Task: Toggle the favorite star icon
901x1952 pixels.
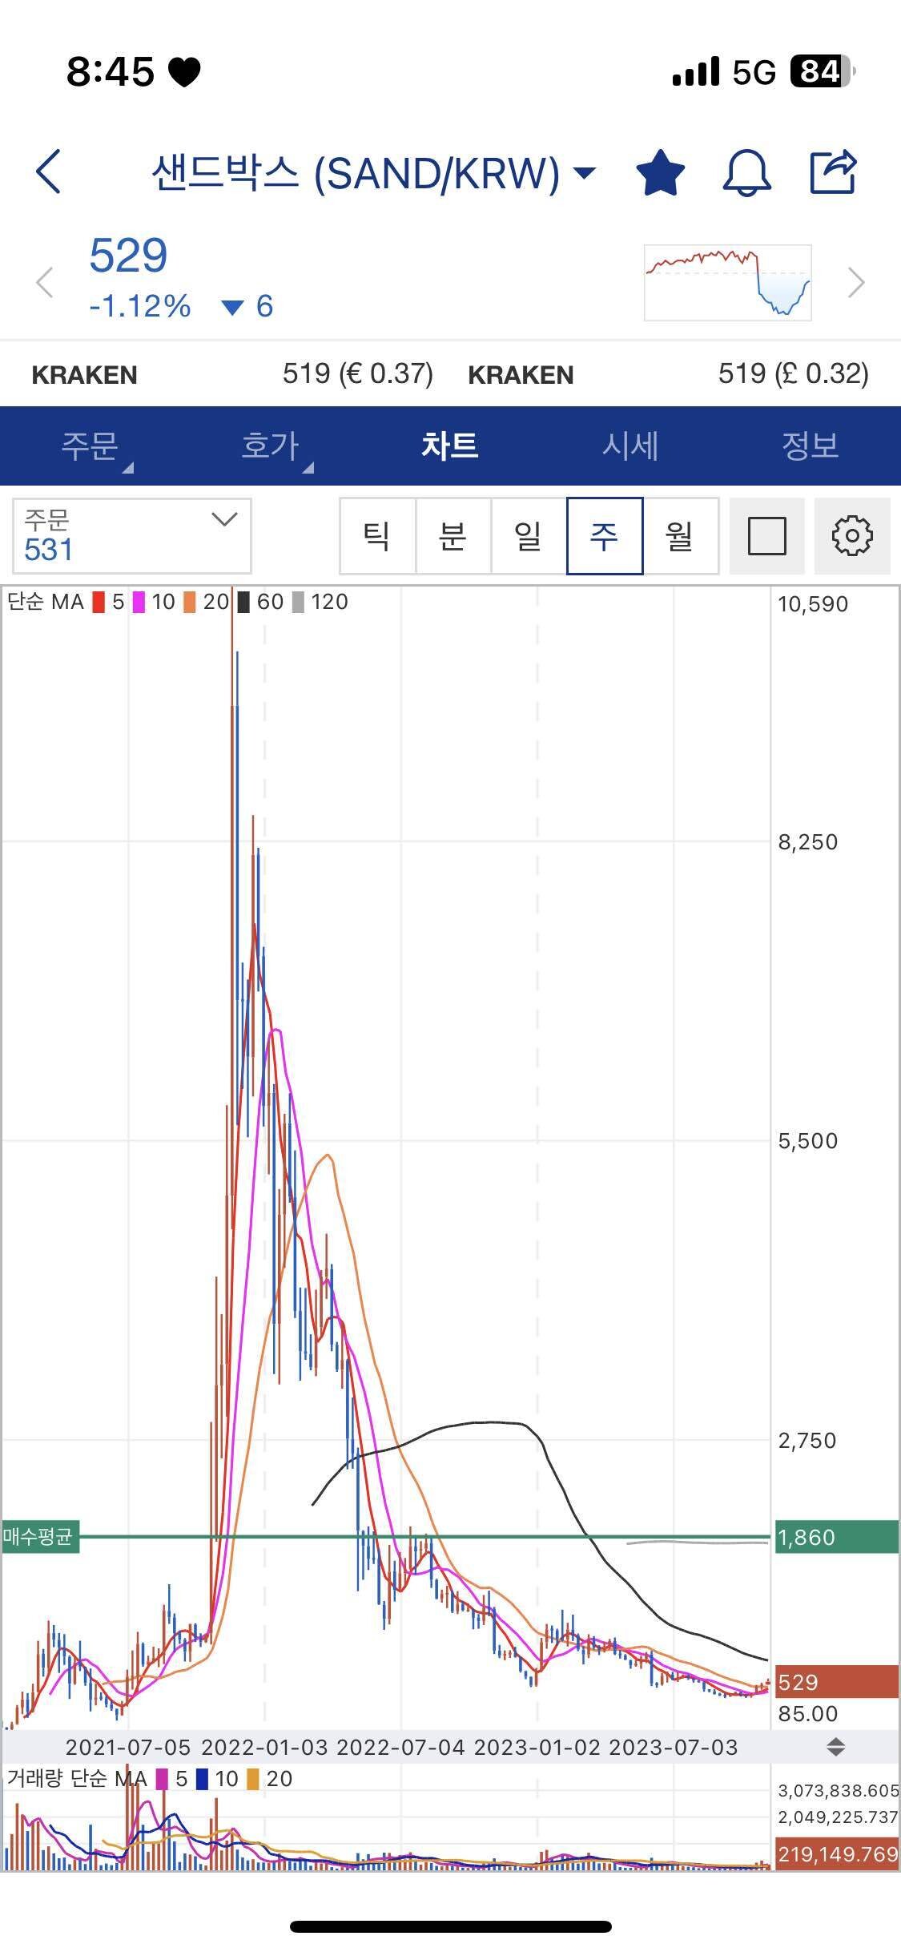Action: (660, 172)
